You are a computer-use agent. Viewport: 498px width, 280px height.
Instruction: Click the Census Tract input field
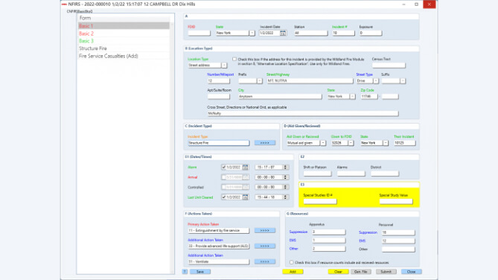coord(389,65)
